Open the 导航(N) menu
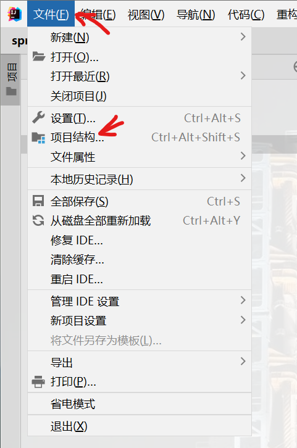297x448 pixels. (x=196, y=14)
